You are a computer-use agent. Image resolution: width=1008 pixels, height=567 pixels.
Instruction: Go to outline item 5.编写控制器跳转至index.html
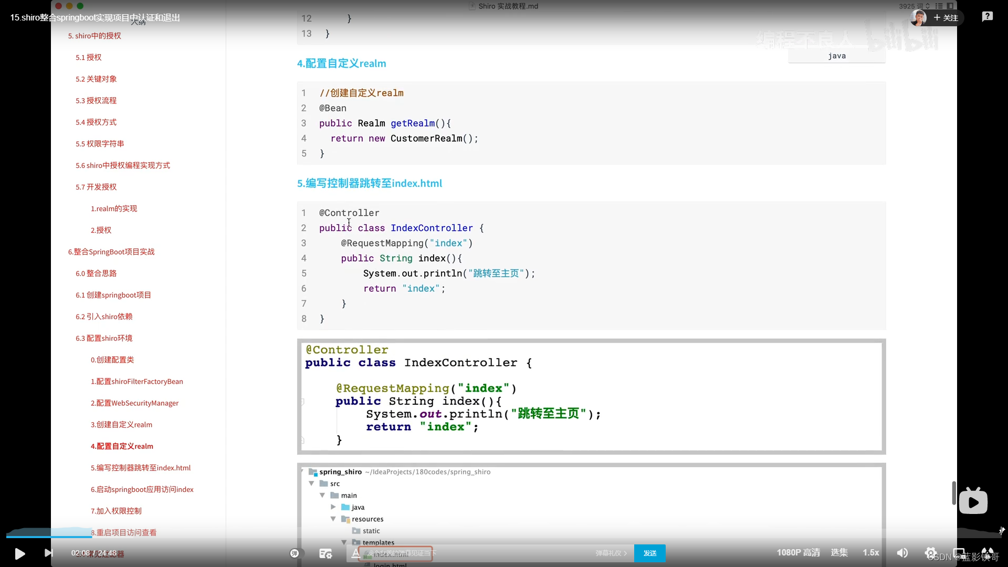click(x=141, y=468)
